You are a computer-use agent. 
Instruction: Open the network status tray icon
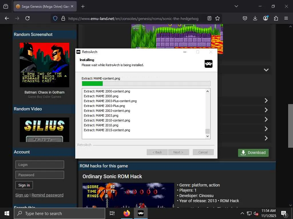click(x=249, y=213)
